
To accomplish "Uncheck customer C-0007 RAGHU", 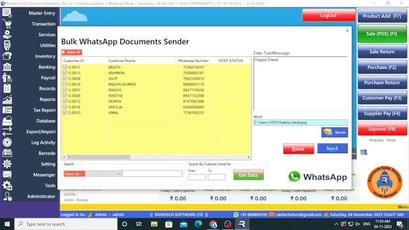I will click(65, 90).
